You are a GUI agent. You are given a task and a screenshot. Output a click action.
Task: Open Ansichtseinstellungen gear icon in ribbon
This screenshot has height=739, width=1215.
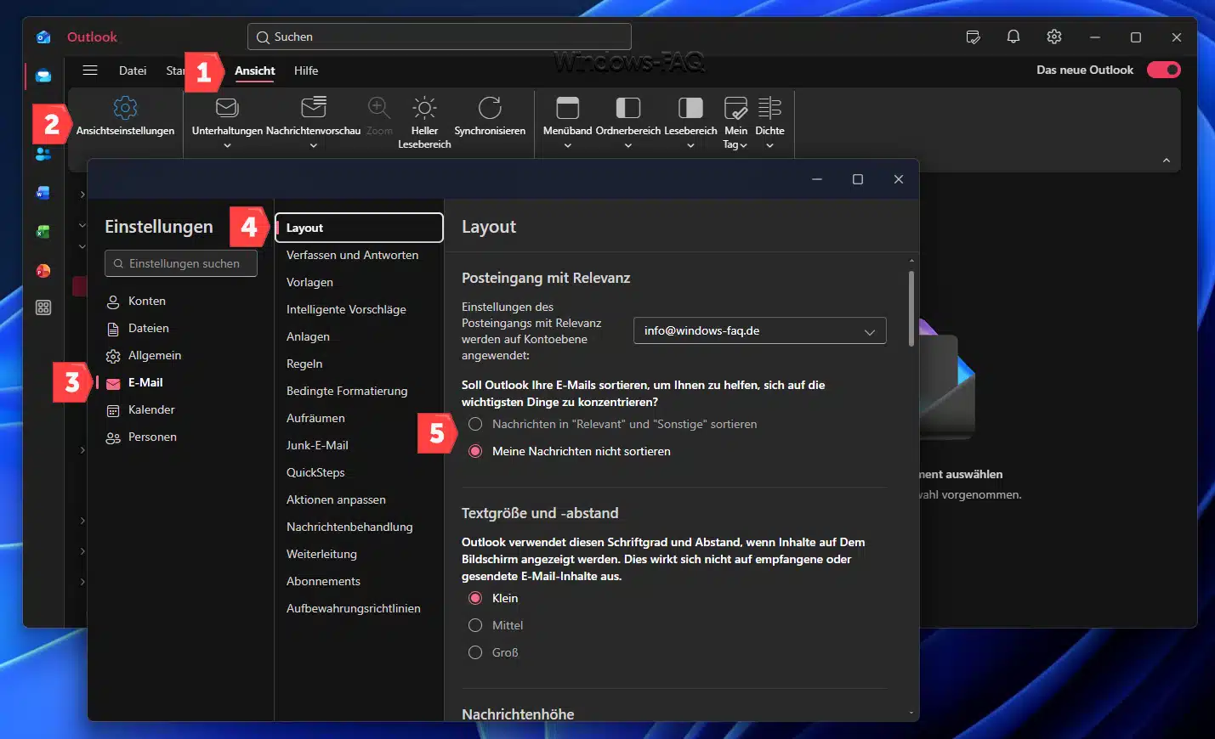[x=125, y=109]
